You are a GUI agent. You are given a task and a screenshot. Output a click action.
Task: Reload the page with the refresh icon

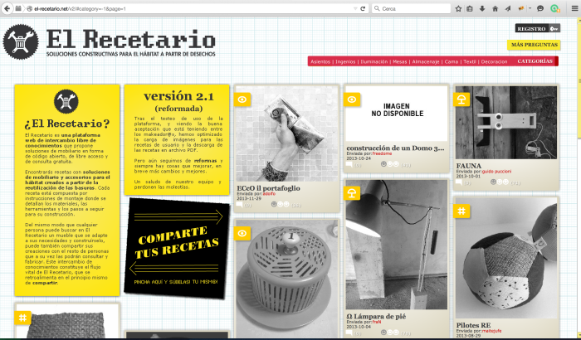tap(363, 8)
